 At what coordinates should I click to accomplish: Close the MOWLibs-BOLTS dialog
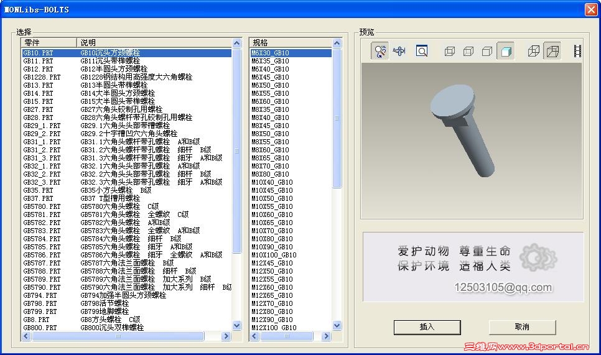(x=591, y=9)
